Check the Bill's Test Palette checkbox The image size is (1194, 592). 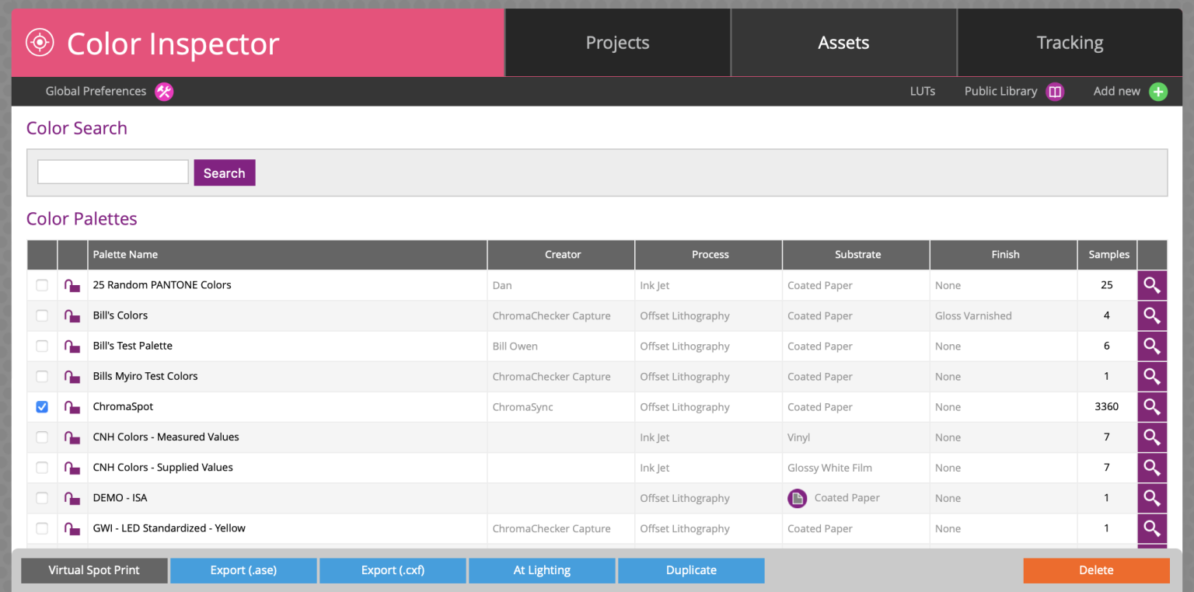[x=42, y=346]
